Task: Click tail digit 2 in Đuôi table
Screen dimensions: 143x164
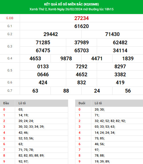Action: pyautogui.click(x=79, y=121)
